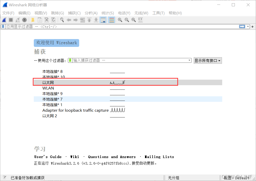Open the 统计(S) menu

click(108, 13)
